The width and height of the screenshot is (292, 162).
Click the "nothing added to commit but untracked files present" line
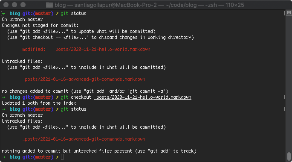(x=99, y=151)
